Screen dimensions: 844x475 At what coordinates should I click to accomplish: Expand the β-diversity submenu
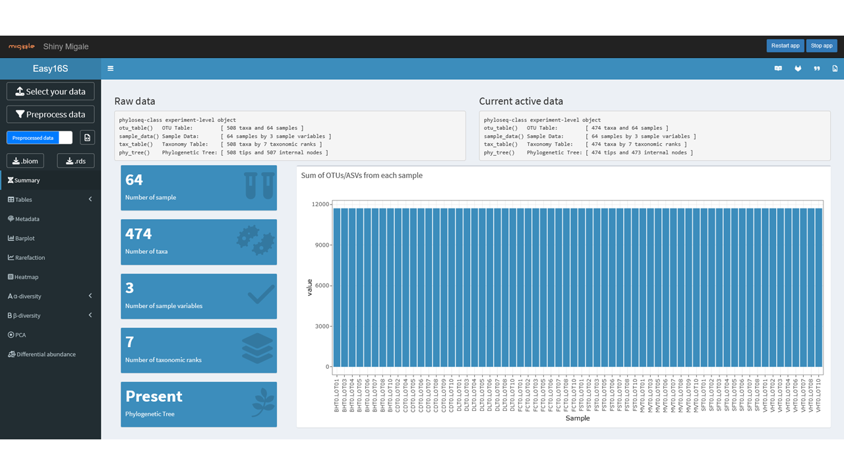click(50, 315)
